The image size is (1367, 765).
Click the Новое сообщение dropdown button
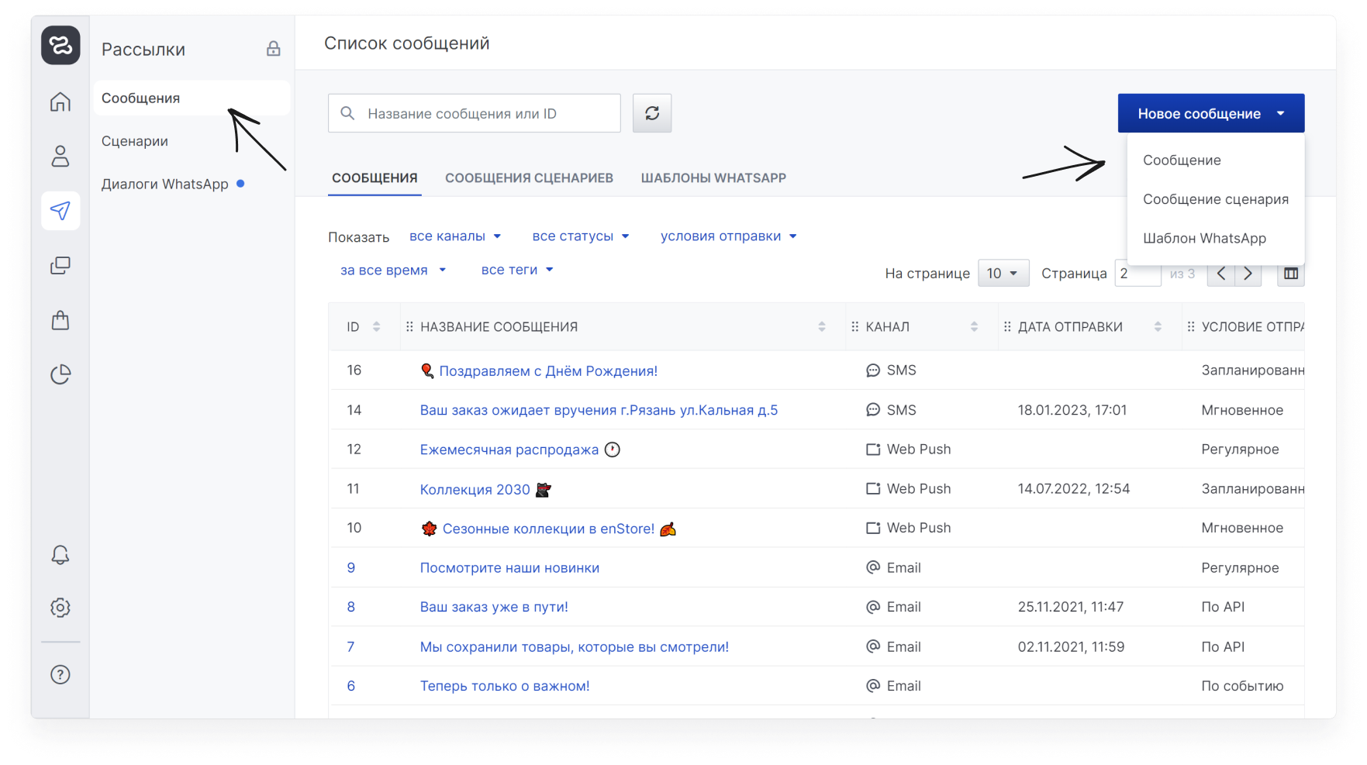click(1211, 113)
